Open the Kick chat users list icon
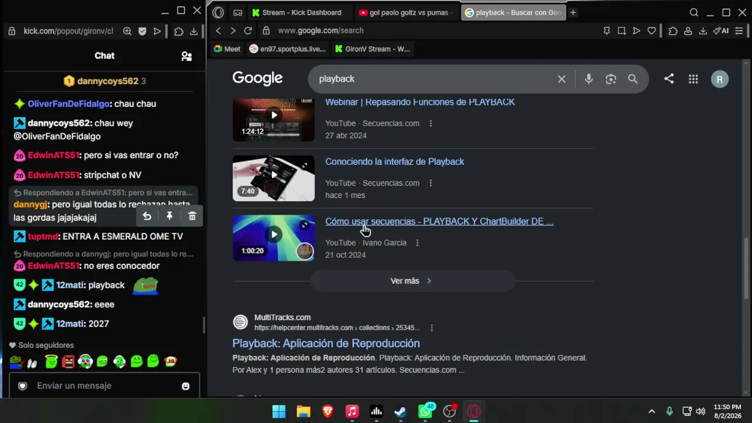Image resolution: width=752 pixels, height=423 pixels. (186, 56)
